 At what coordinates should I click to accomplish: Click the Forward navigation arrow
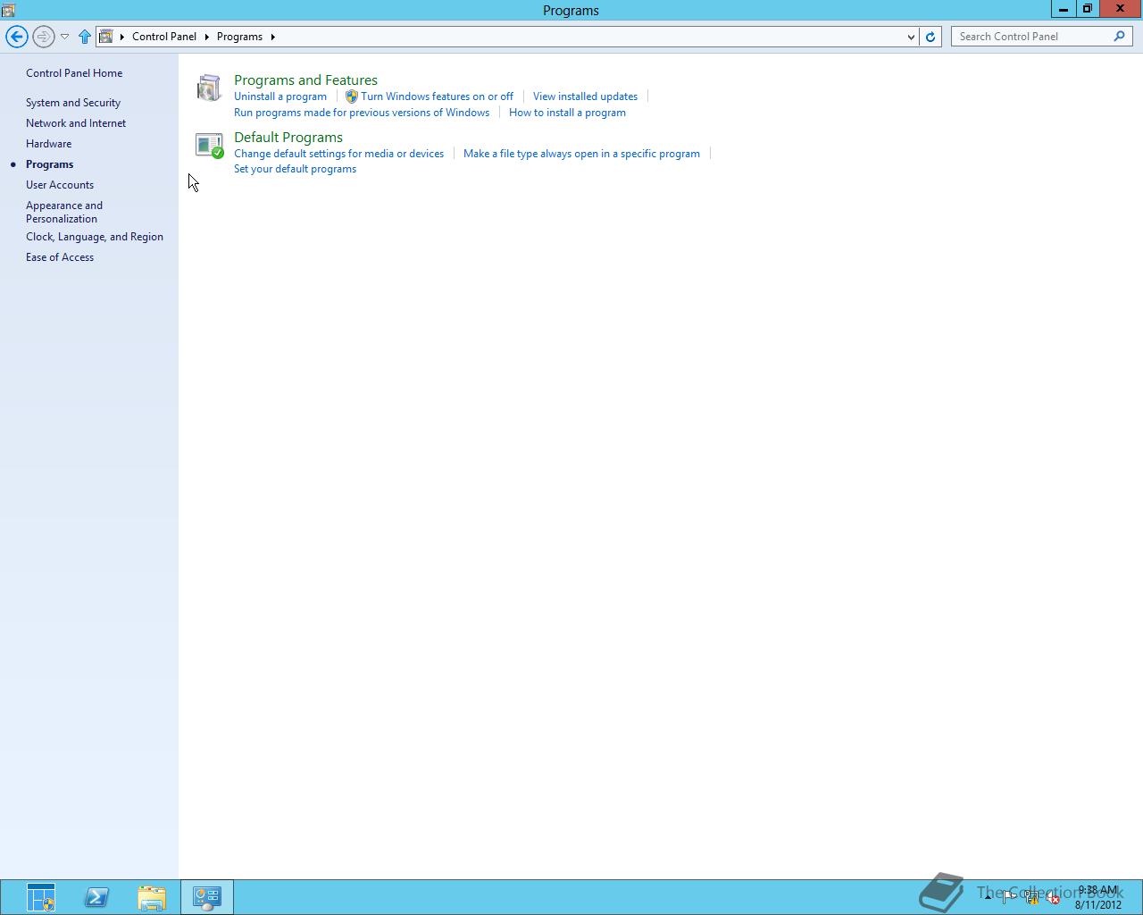click(43, 37)
